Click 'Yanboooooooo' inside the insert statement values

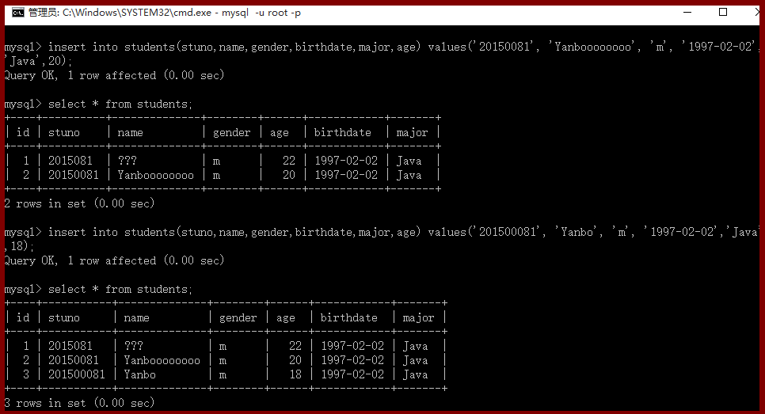592,47
